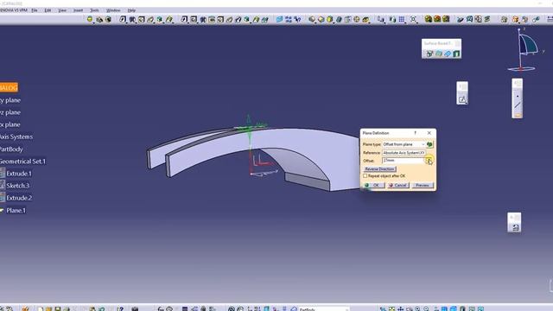Select Extrude.2 in the tree
Screen dimensions: 553x311
[x=19, y=198]
